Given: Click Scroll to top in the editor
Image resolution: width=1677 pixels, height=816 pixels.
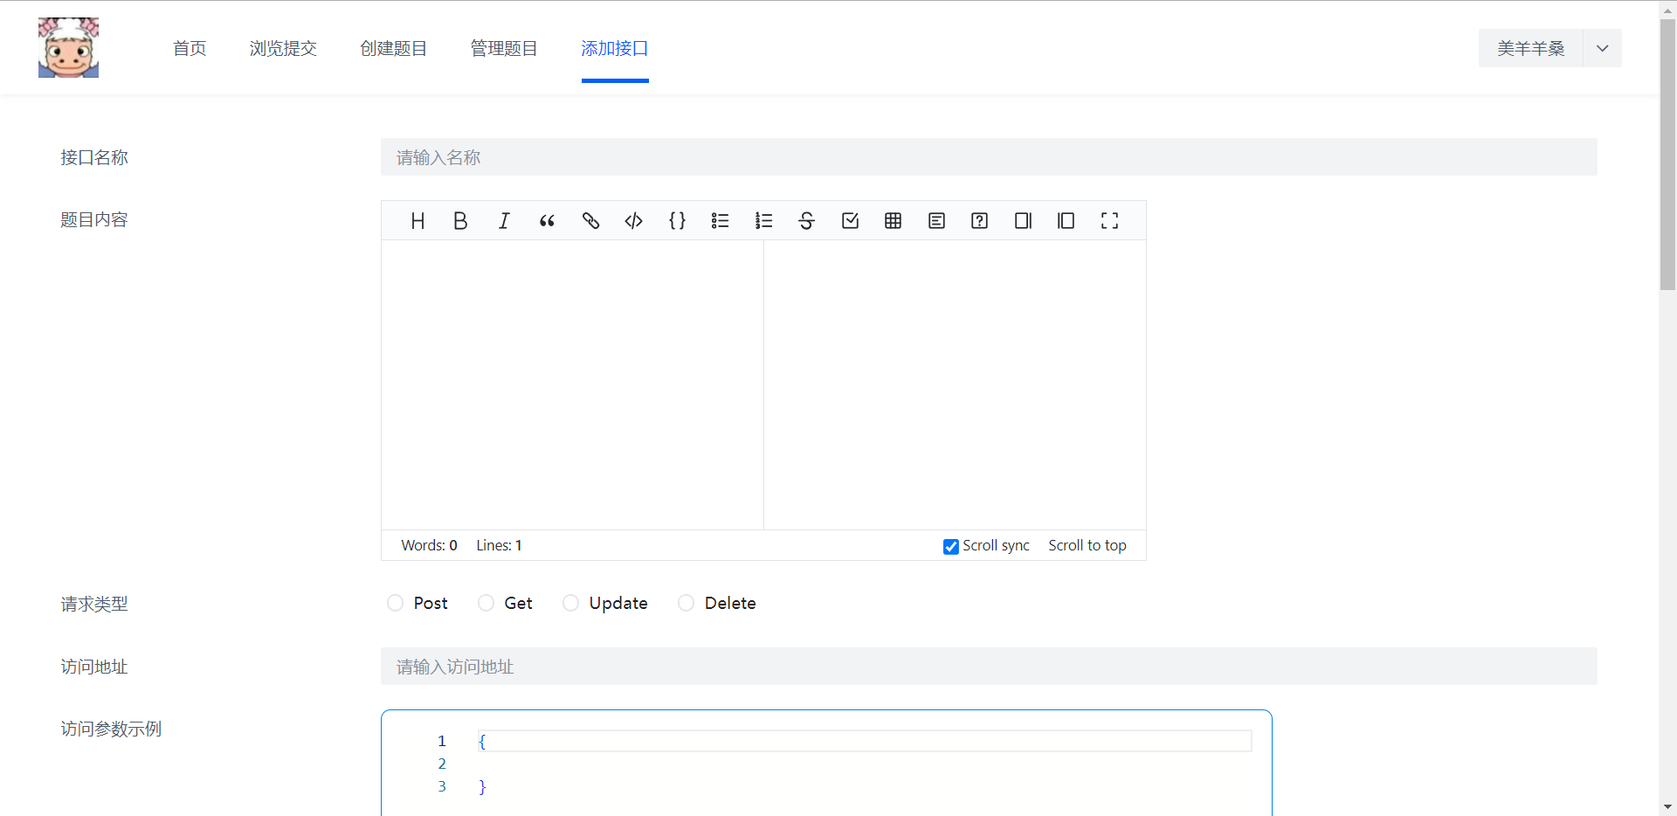Looking at the screenshot, I should (x=1087, y=545).
